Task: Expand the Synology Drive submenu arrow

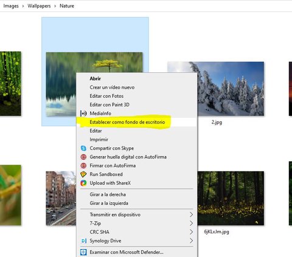Action: pos(191,241)
